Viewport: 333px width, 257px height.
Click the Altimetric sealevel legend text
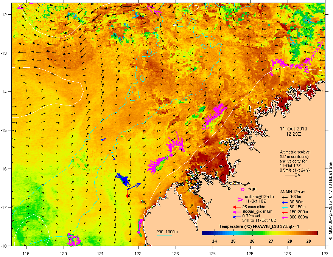(x=295, y=152)
